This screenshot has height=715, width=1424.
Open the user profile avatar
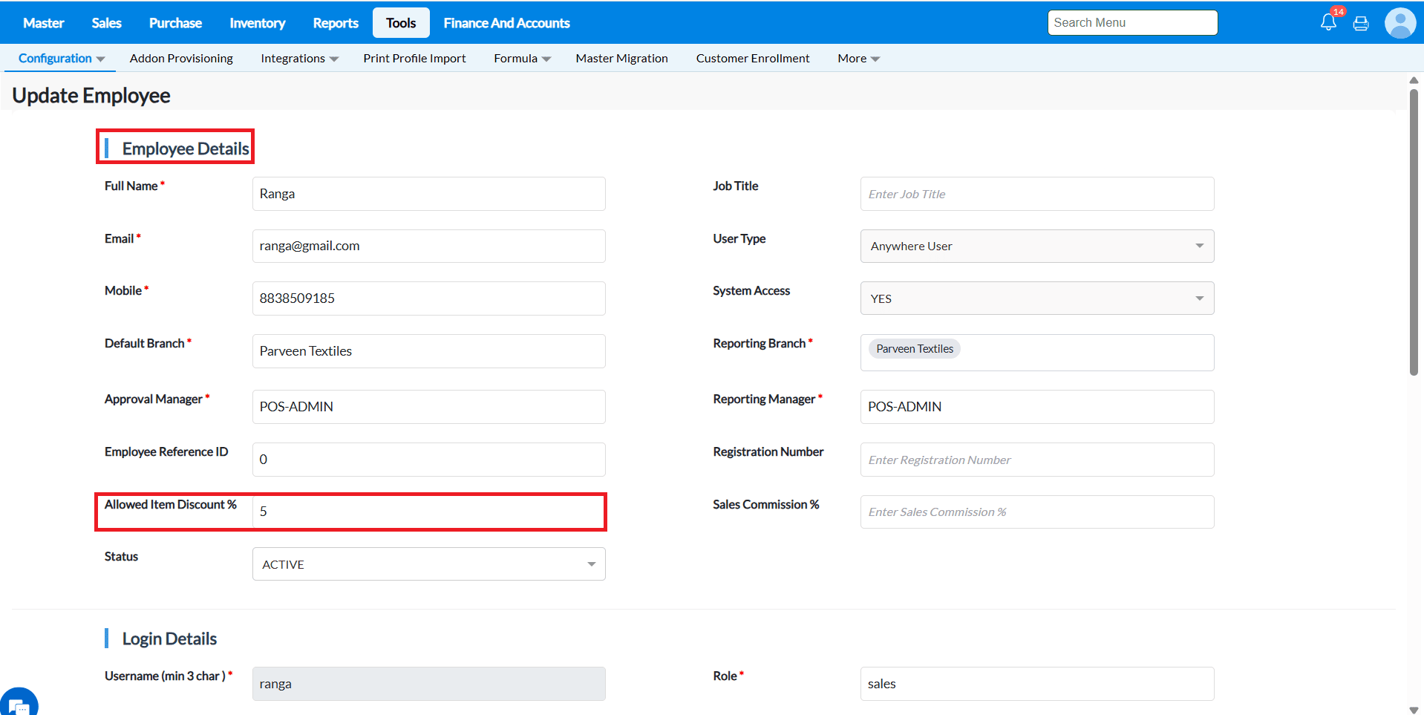[x=1400, y=23]
